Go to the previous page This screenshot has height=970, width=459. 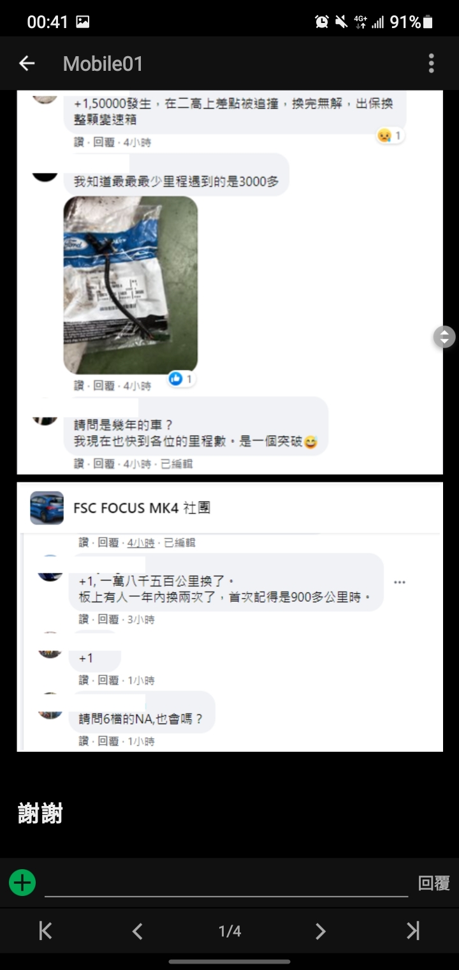tap(137, 931)
